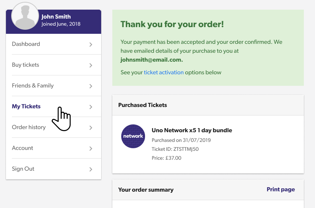This screenshot has width=315, height=208.
Task: Open the Dashboard menu item
Action: pos(54,44)
